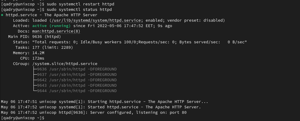
Task: Click the 'Started httpd.service' log entry
Action: (x=101, y=107)
